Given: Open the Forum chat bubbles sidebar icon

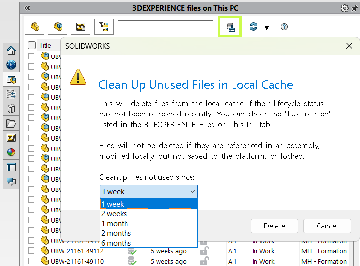Looking at the screenshot, I should [11, 182].
